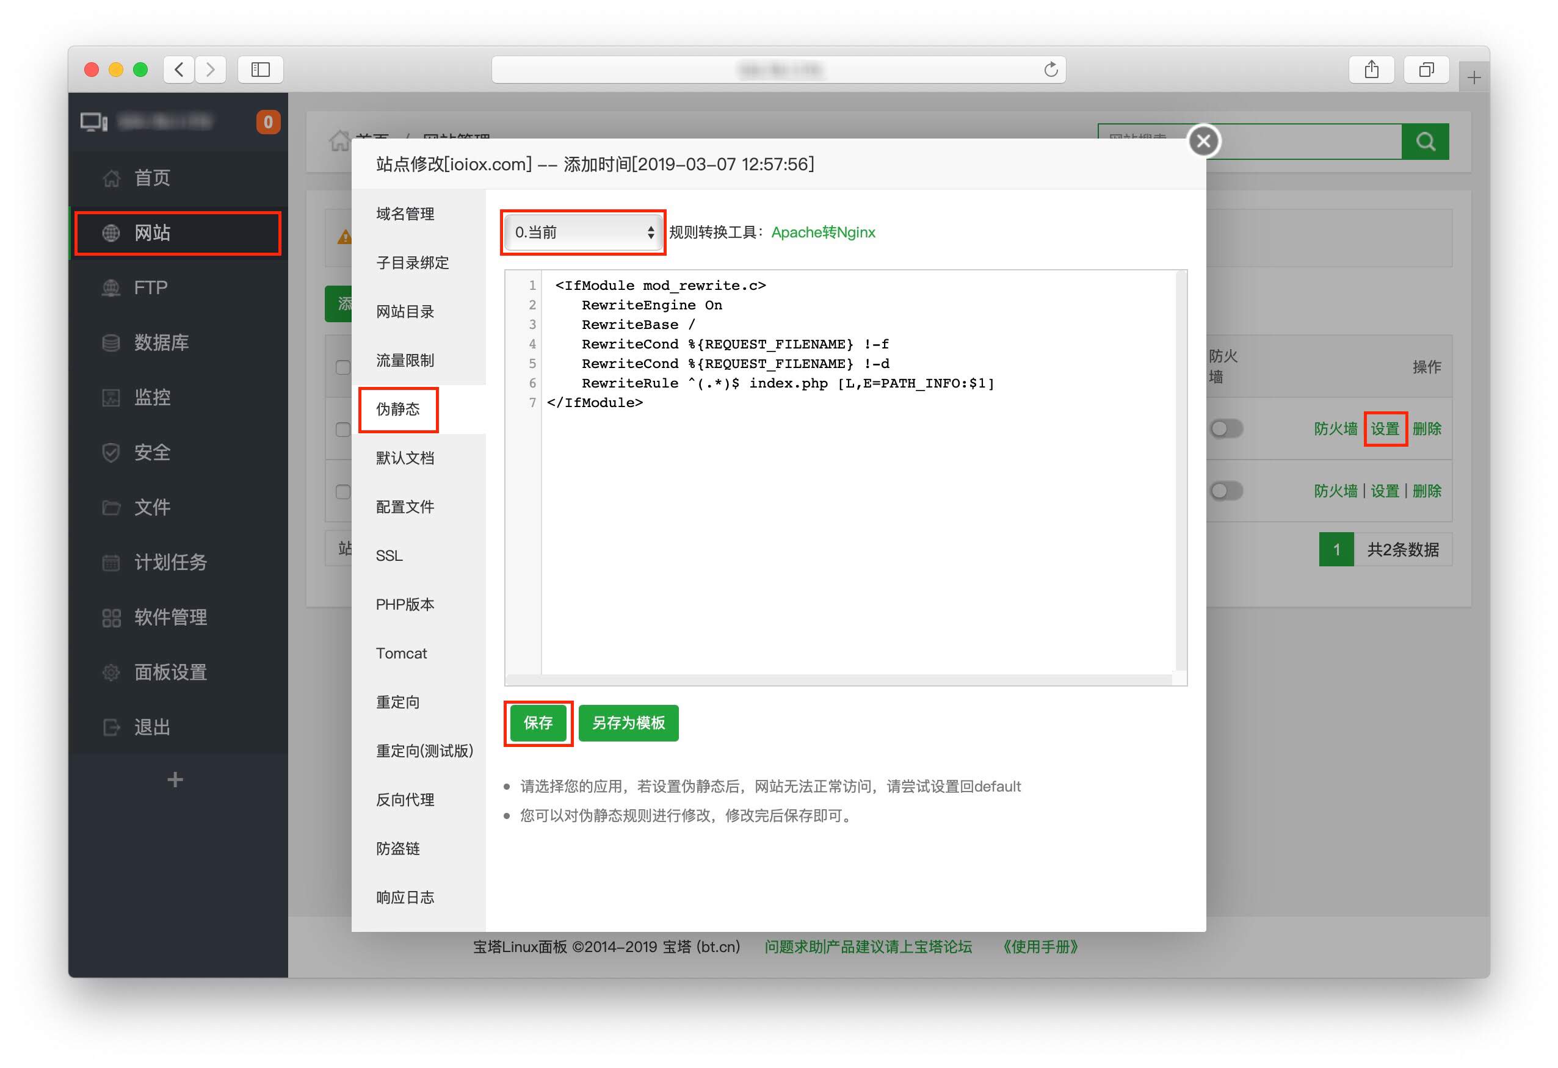Click the 另存为模板 button

(628, 723)
